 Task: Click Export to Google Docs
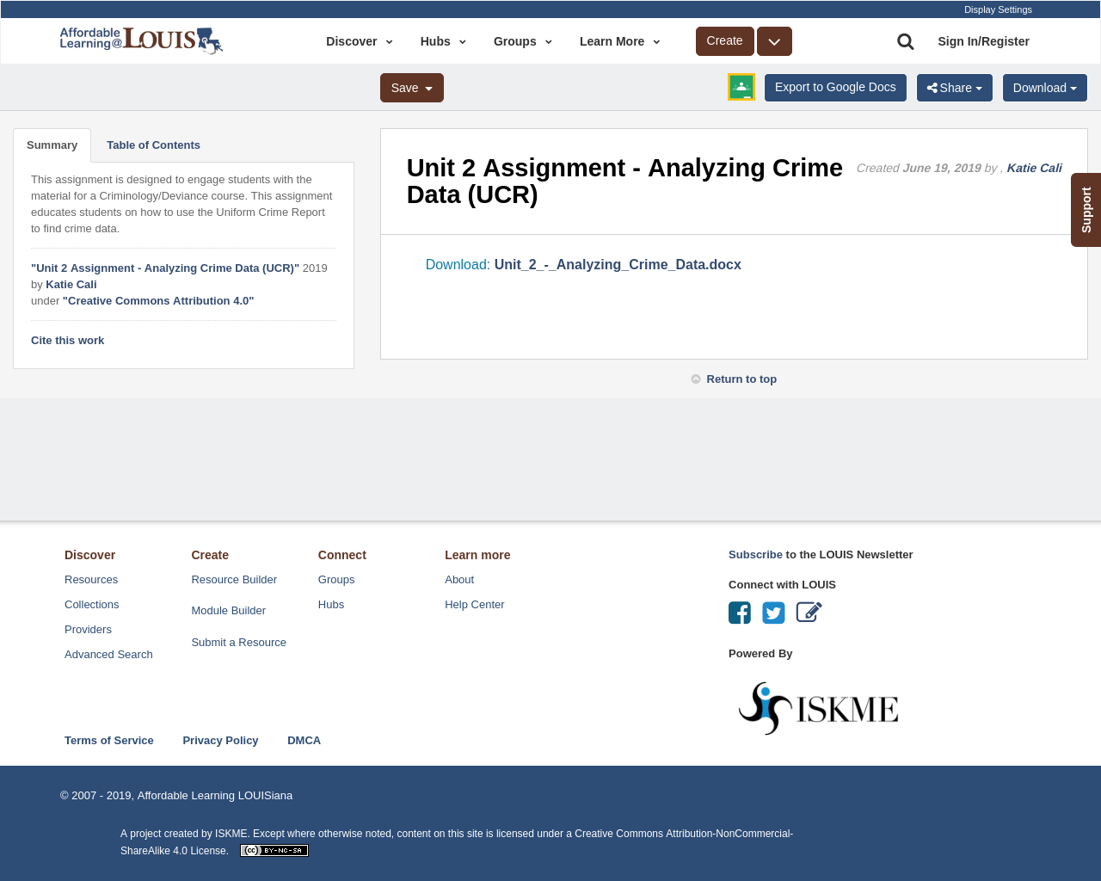(x=834, y=88)
